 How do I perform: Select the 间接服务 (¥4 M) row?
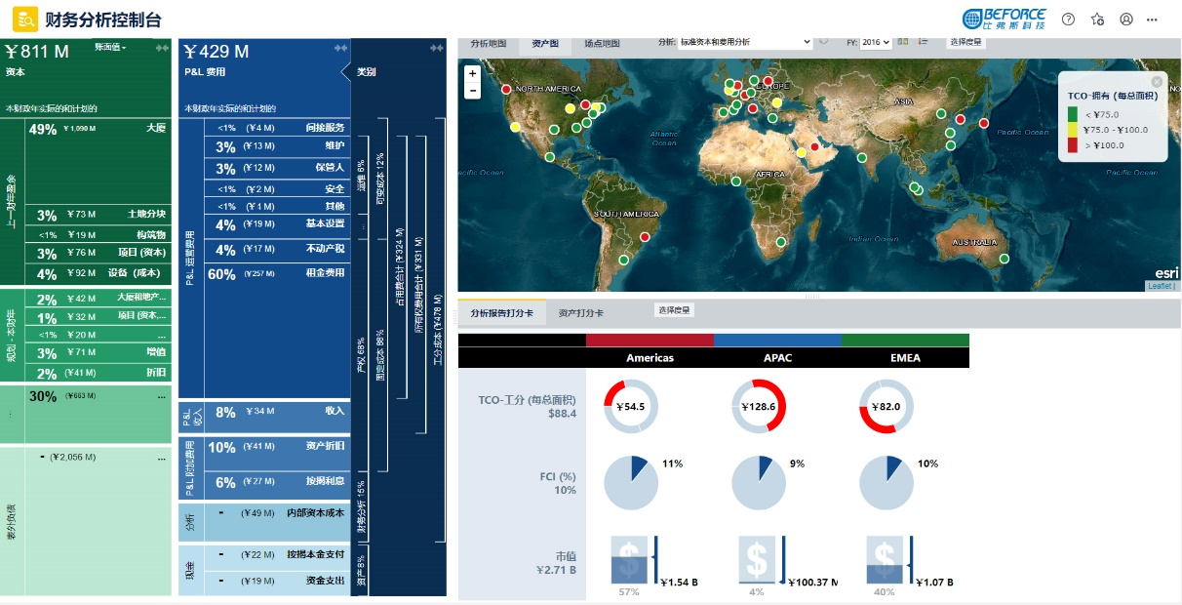point(277,128)
